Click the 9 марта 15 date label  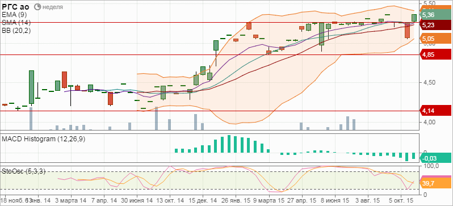[x=269, y=200]
